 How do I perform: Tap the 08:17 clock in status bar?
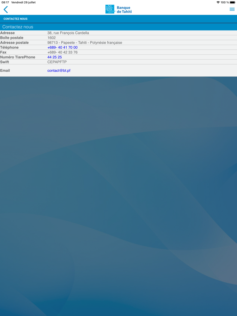[5, 2]
